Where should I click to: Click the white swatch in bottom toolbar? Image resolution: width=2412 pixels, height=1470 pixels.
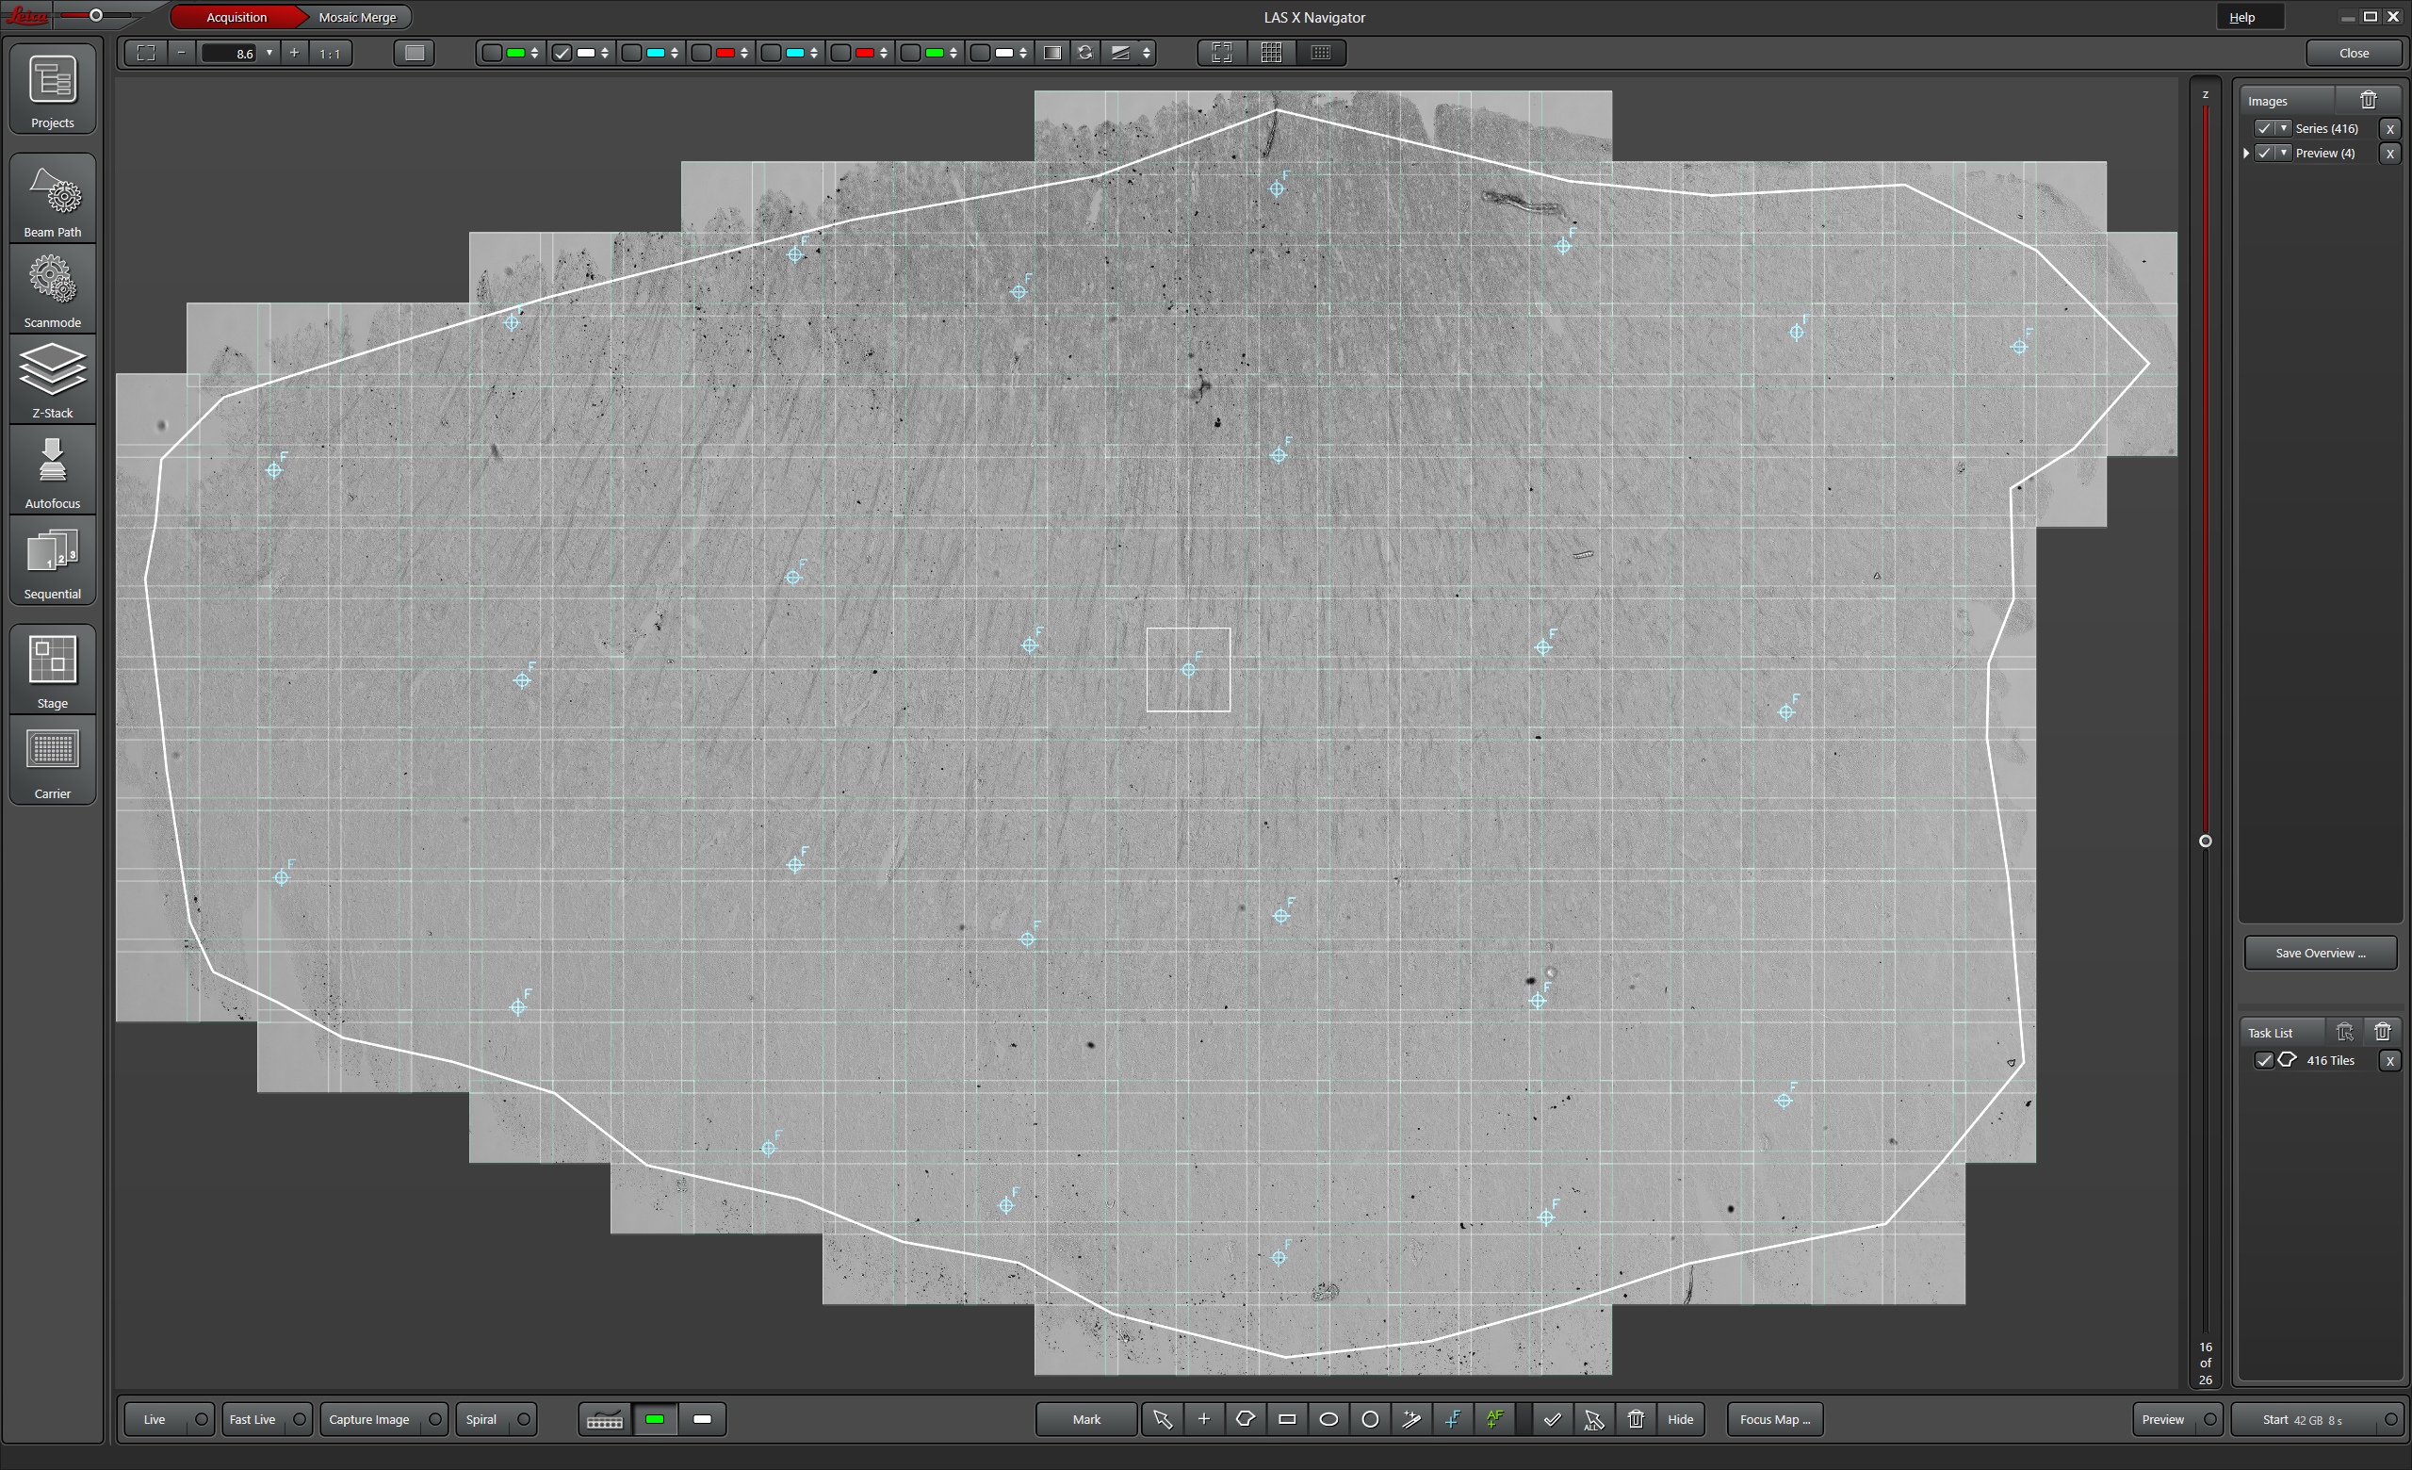pos(702,1419)
